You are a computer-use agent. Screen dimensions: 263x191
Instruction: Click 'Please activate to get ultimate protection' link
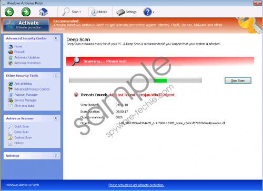136,185
